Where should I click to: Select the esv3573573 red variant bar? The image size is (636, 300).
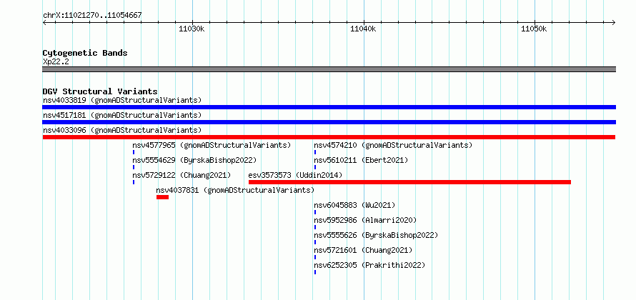coord(409,182)
